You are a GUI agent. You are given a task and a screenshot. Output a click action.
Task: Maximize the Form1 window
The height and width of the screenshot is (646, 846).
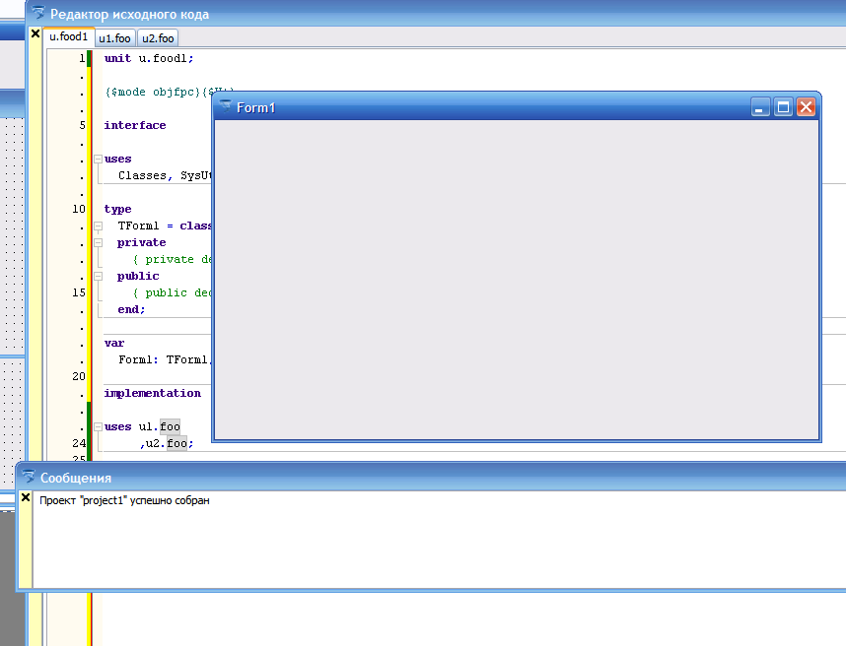(783, 107)
